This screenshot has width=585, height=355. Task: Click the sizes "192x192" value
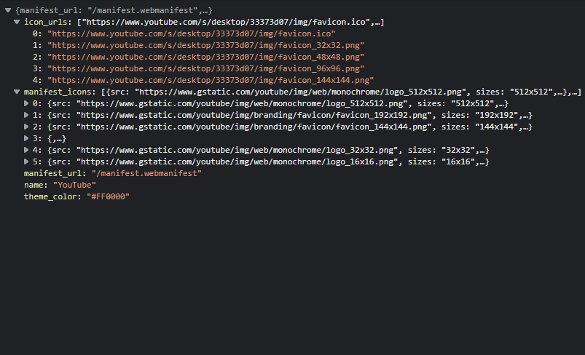tap(496, 115)
